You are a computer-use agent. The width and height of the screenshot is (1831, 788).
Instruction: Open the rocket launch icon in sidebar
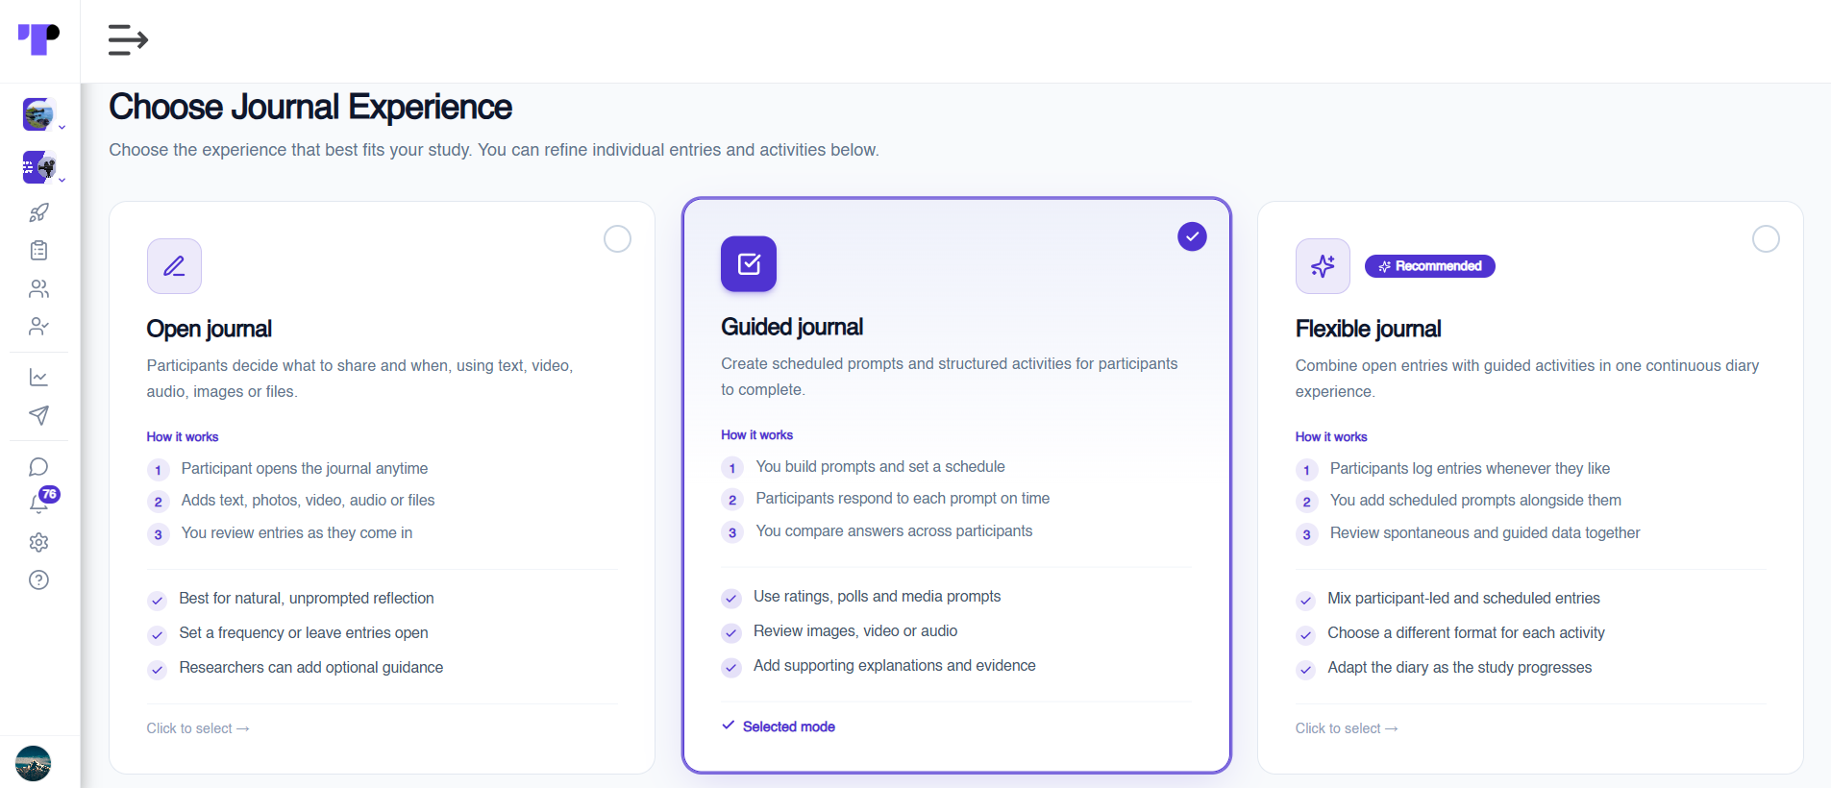click(38, 212)
